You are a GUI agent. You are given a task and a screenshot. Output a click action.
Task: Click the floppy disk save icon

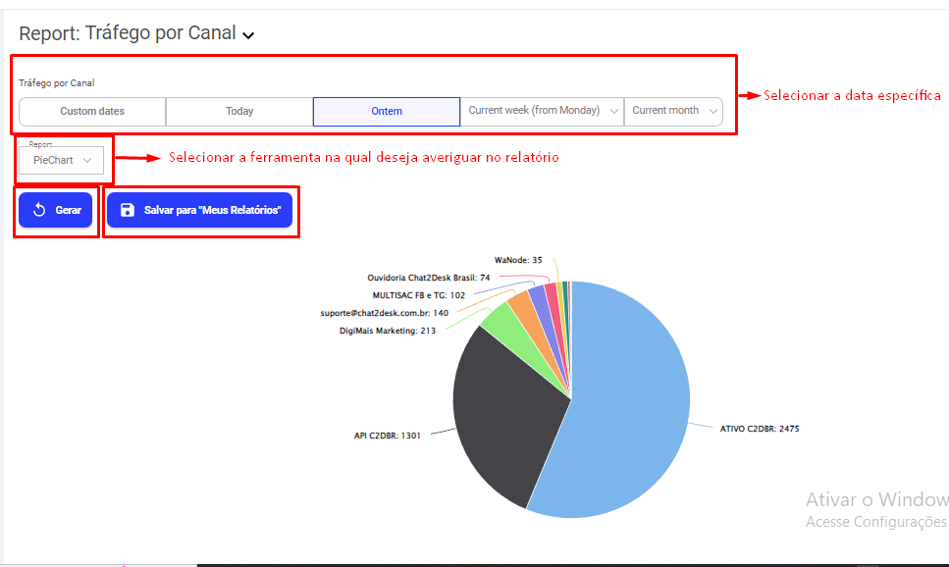pos(127,210)
